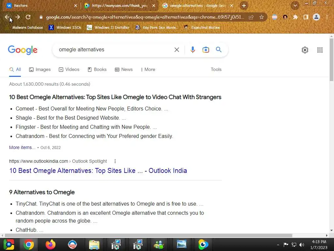Close the Restore tab
This screenshot has height=251, width=334.
tap(76, 6)
